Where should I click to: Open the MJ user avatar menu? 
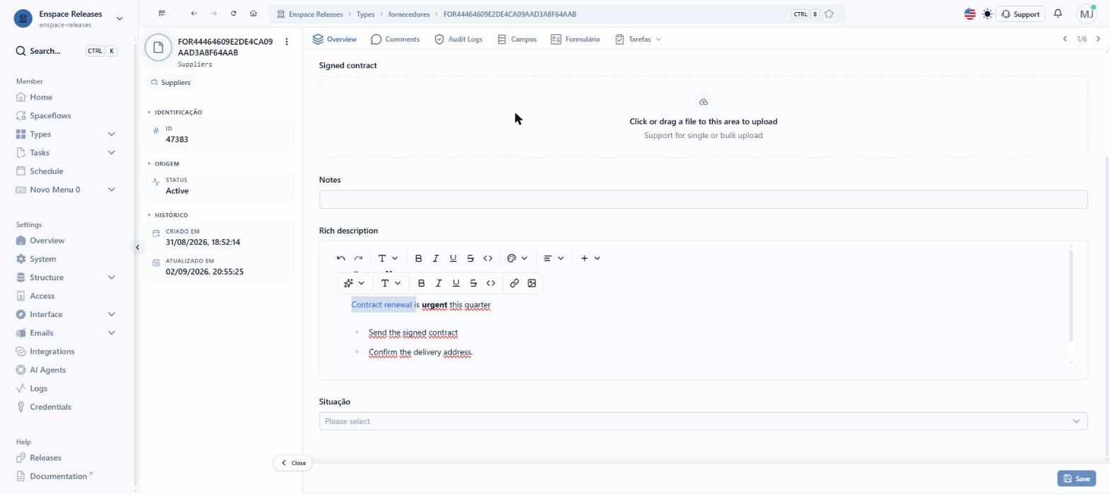click(x=1086, y=13)
